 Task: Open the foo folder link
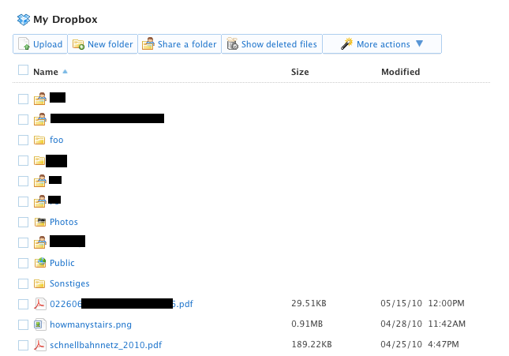56,140
